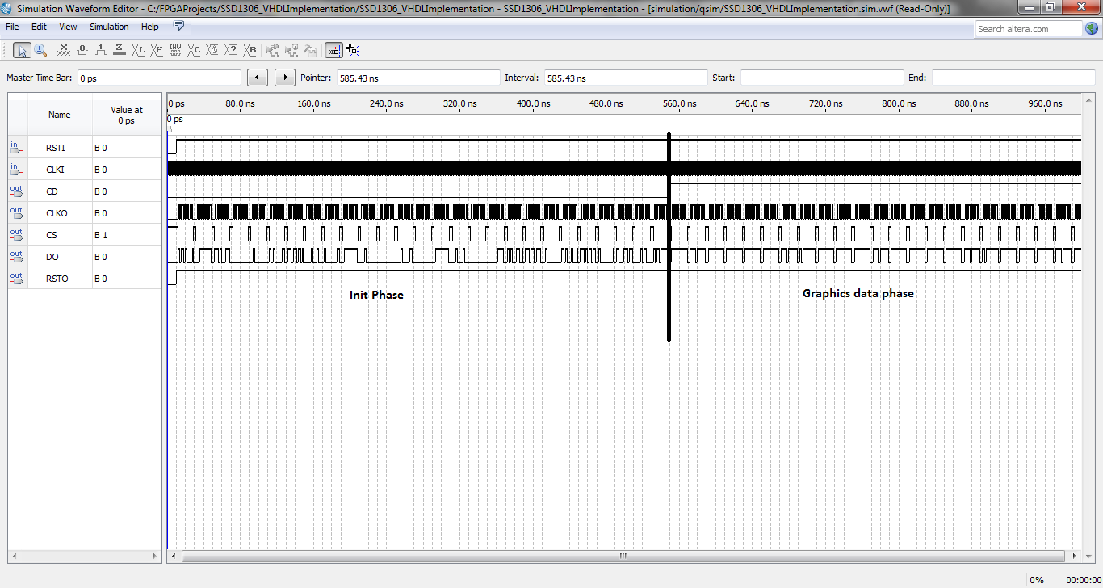Image resolution: width=1103 pixels, height=588 pixels.
Task: Apply Forcing High (1) to signal
Action: [x=101, y=50]
